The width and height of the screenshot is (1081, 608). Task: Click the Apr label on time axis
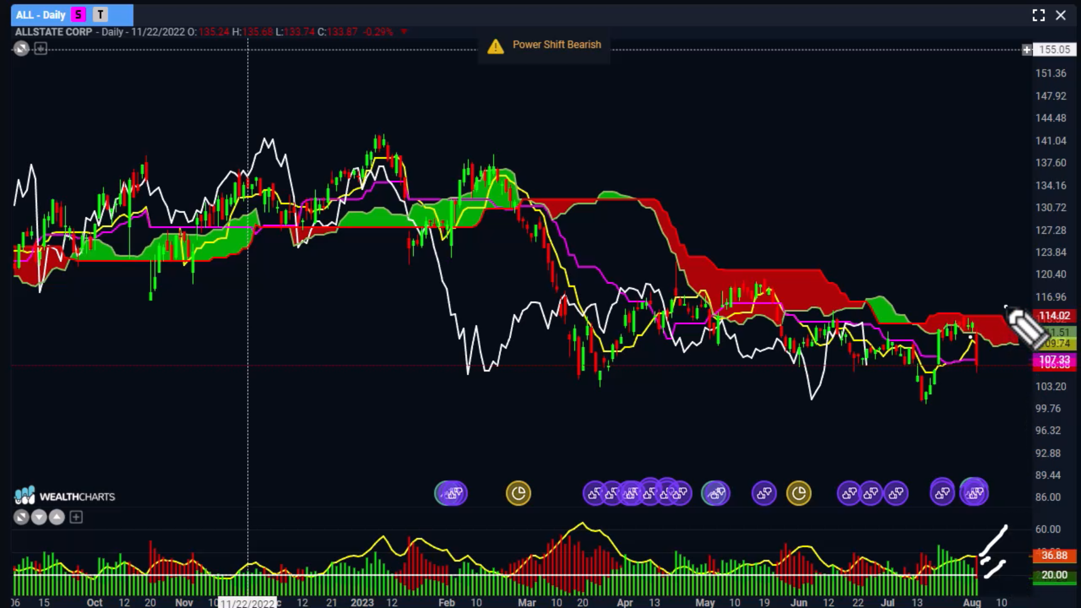click(624, 602)
